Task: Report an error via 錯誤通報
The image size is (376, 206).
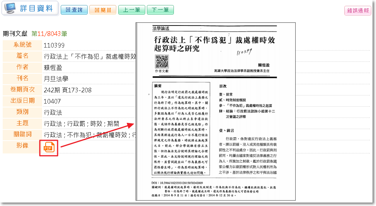Action: 357,11
